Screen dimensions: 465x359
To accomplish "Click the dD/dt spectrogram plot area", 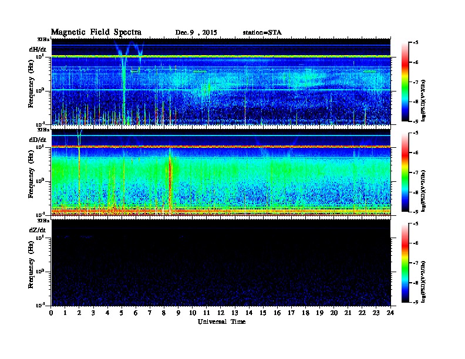I will click(221, 172).
